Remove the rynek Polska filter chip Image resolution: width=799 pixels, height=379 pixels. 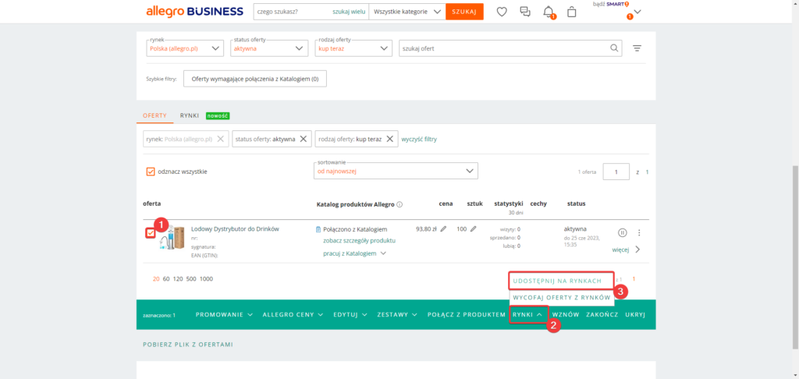click(x=220, y=139)
